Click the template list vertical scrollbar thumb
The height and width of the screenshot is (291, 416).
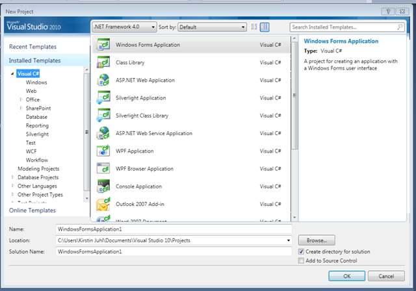(294, 95)
